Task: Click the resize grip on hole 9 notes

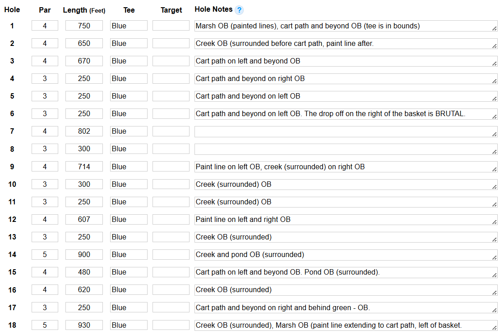Action: (x=495, y=169)
